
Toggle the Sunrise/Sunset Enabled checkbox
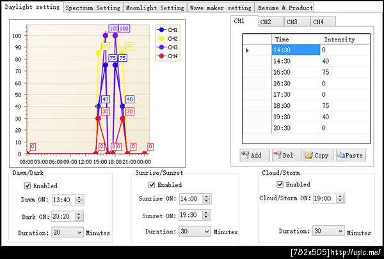click(152, 185)
